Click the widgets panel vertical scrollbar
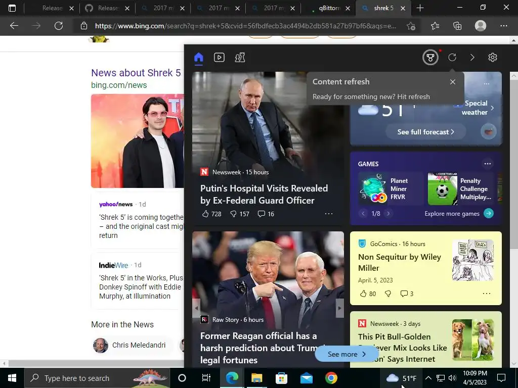The width and height of the screenshot is (518, 388). [514, 164]
